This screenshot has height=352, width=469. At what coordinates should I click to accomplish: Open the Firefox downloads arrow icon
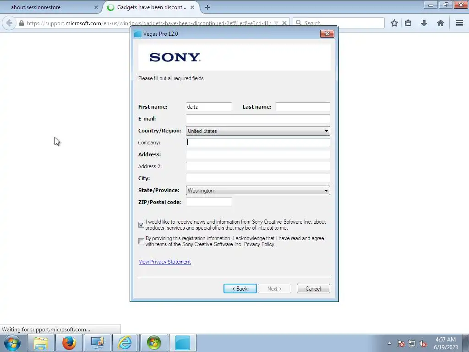[424, 23]
